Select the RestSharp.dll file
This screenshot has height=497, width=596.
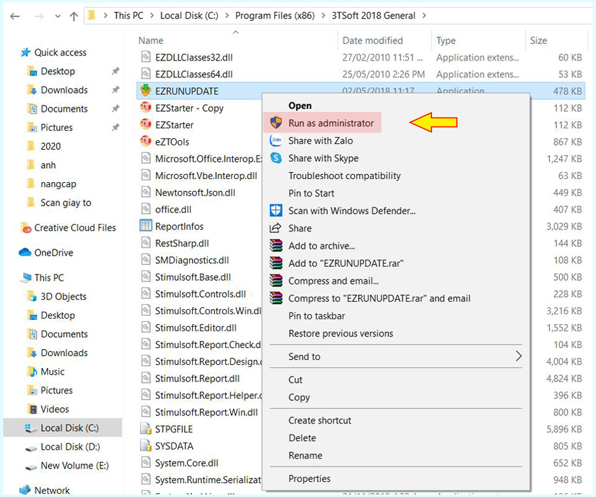pos(182,243)
